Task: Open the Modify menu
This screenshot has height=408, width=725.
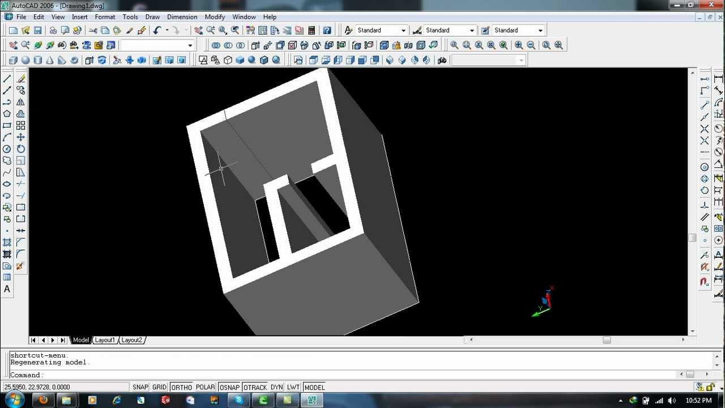Action: coord(215,17)
